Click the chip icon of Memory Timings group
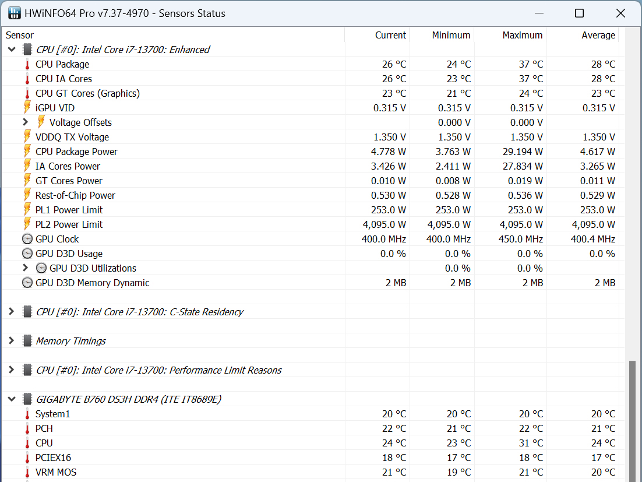 [27, 341]
